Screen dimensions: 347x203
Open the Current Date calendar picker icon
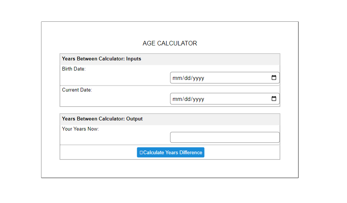(274, 99)
